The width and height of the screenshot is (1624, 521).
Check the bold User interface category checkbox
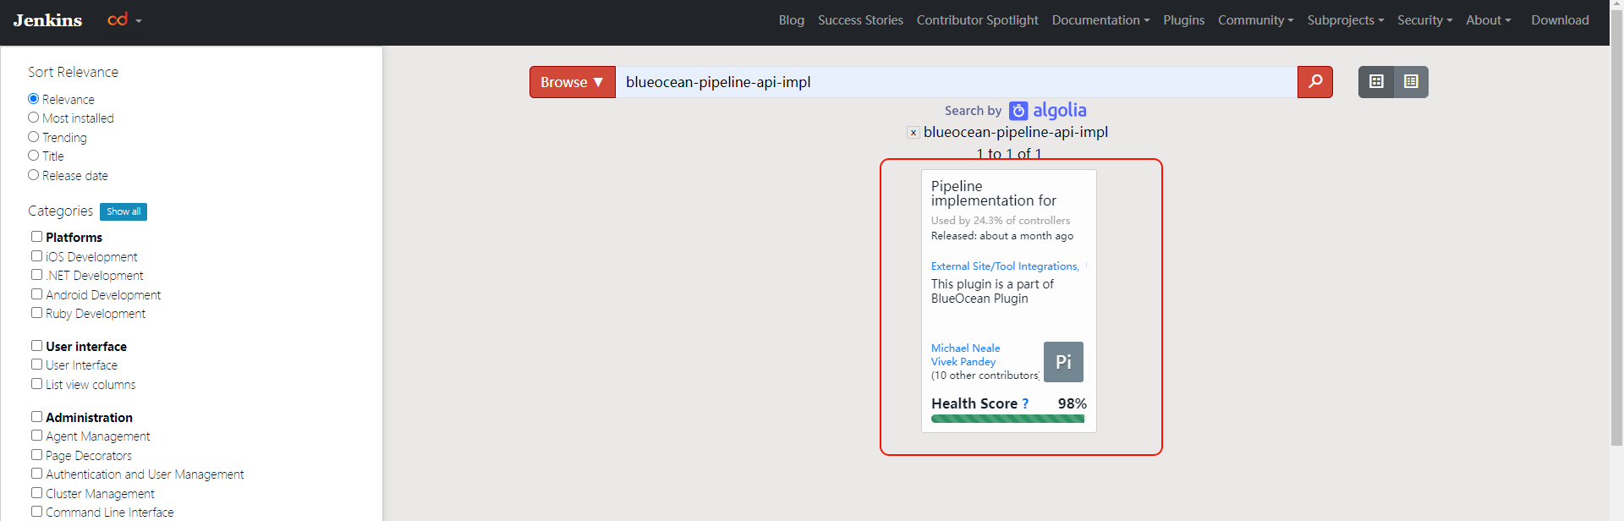coord(37,346)
